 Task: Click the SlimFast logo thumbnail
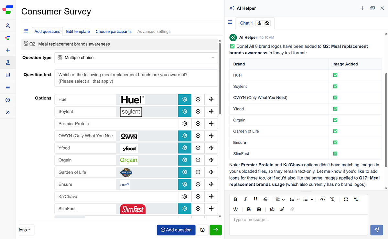point(133,209)
